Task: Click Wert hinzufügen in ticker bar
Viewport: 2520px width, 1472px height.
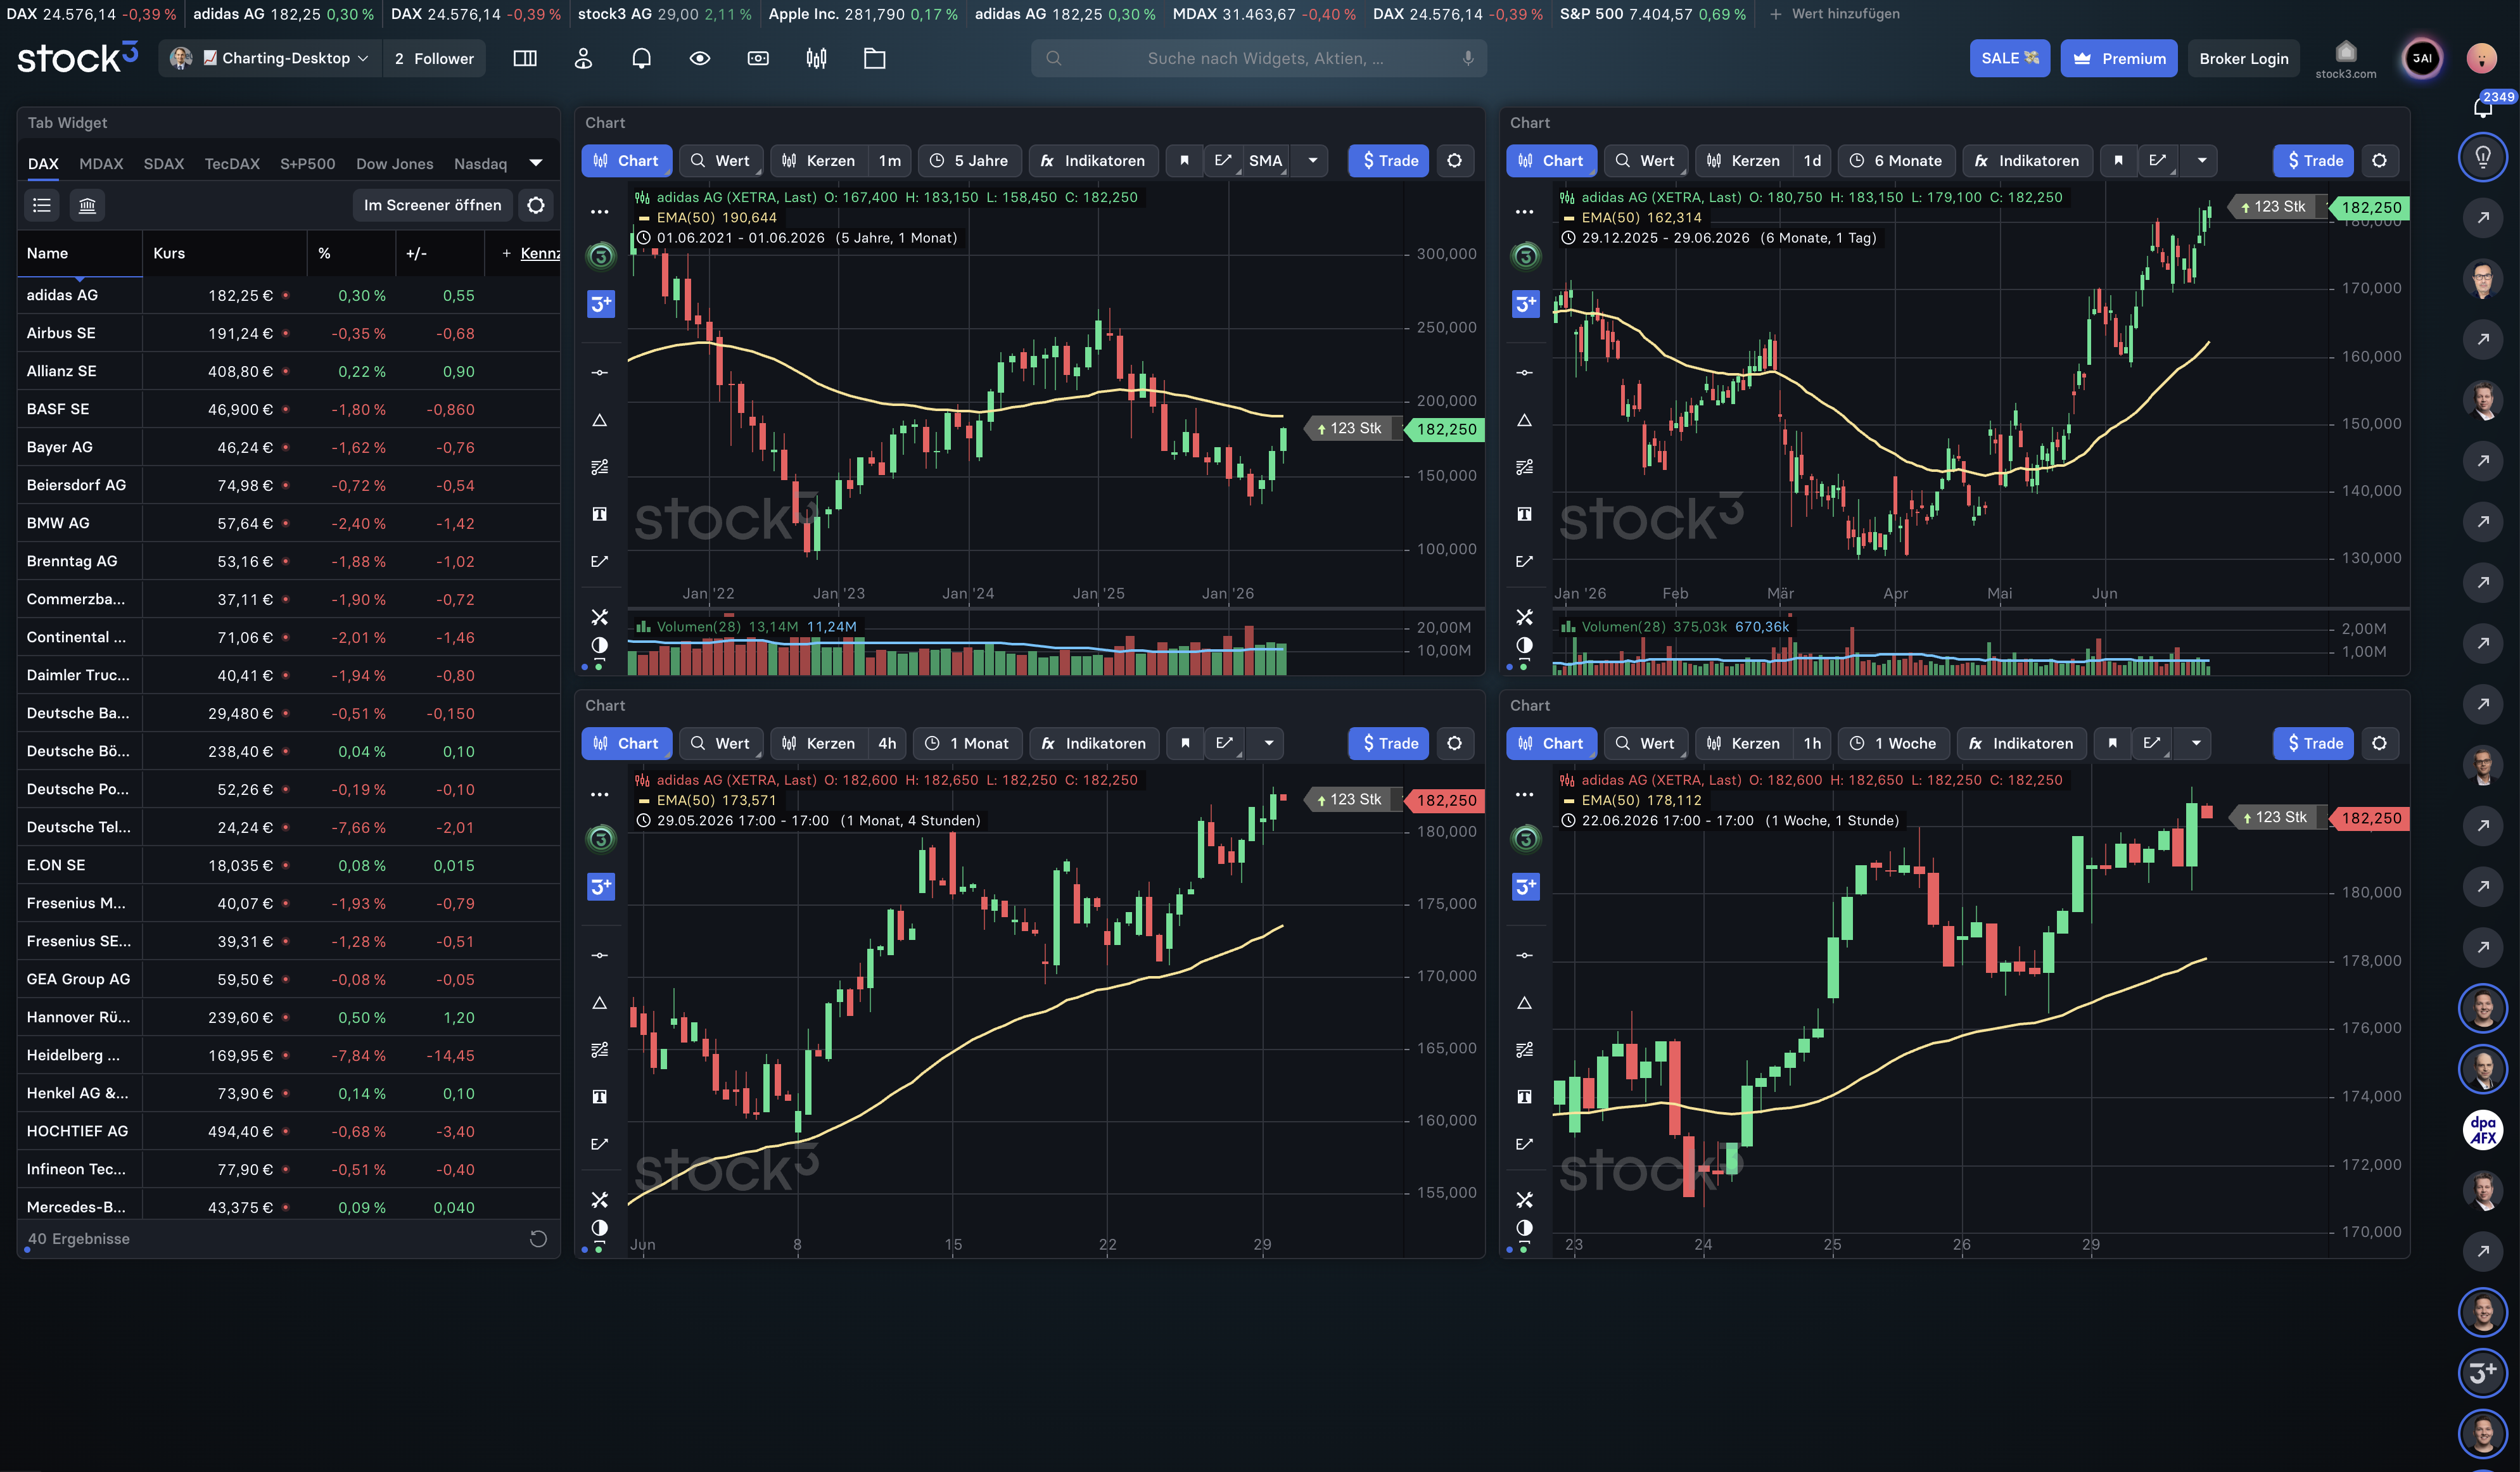Action: pos(1835,14)
